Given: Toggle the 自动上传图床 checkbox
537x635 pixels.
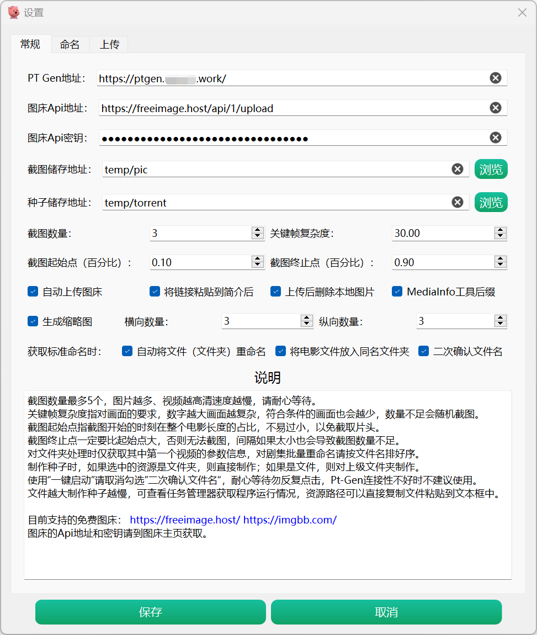Looking at the screenshot, I should coord(33,292).
